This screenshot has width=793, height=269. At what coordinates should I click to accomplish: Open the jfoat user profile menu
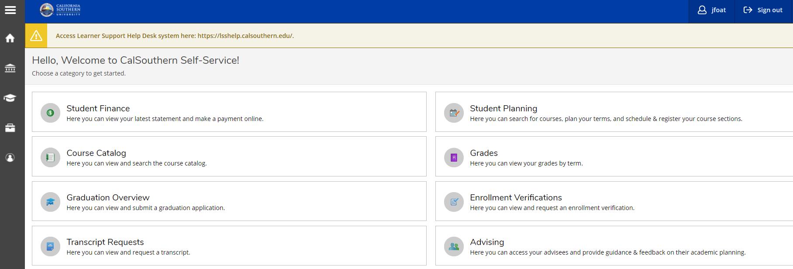pyautogui.click(x=712, y=10)
